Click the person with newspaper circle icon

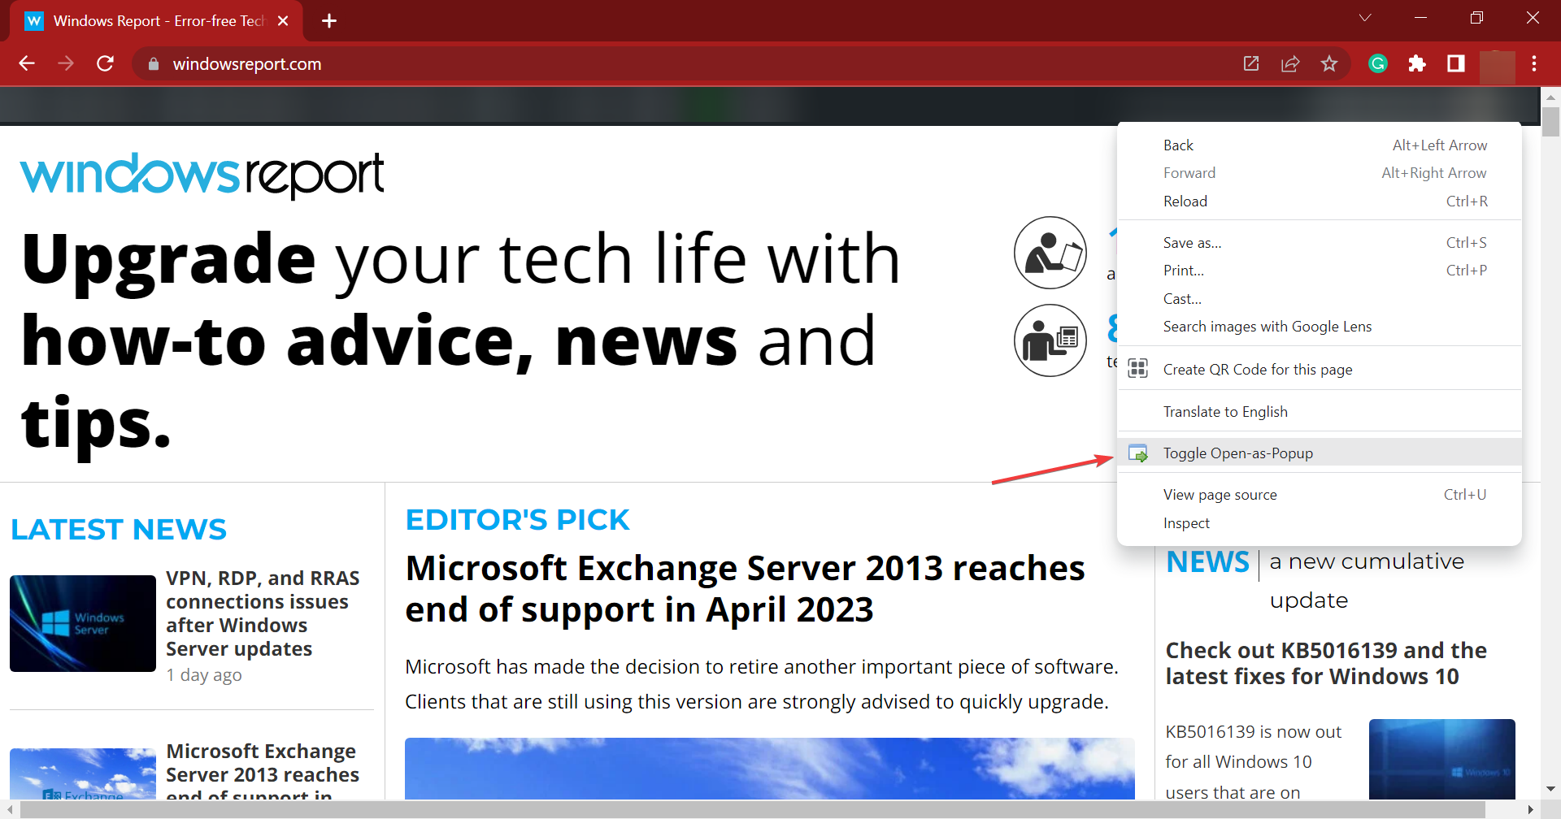click(1050, 340)
